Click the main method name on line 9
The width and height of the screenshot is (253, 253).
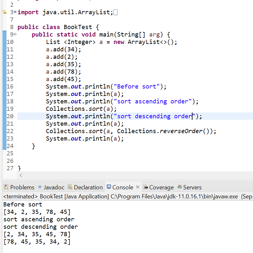point(106,35)
